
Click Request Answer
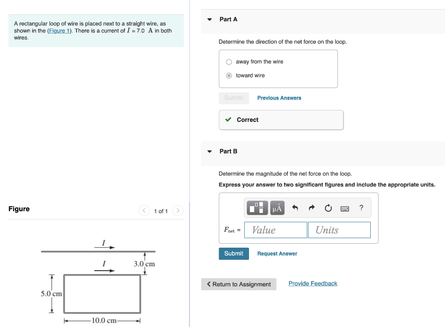pyautogui.click(x=277, y=253)
